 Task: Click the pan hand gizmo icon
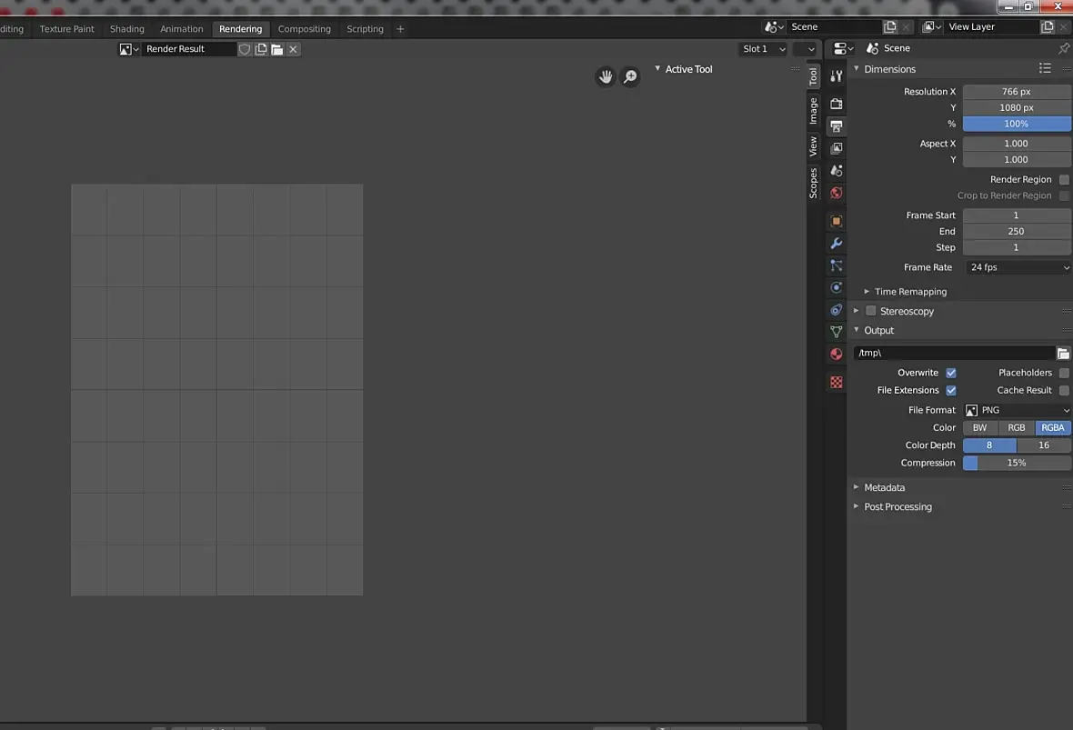pos(606,77)
